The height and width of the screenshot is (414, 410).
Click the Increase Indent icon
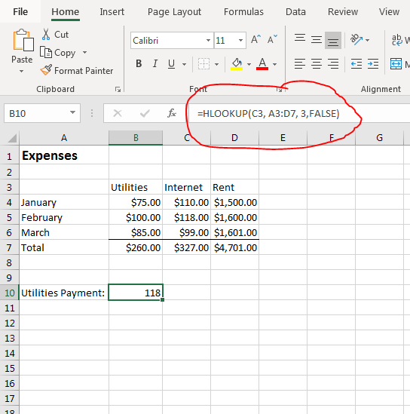[373, 63]
